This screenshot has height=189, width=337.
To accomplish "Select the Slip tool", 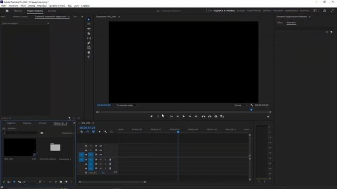I will [89, 38].
